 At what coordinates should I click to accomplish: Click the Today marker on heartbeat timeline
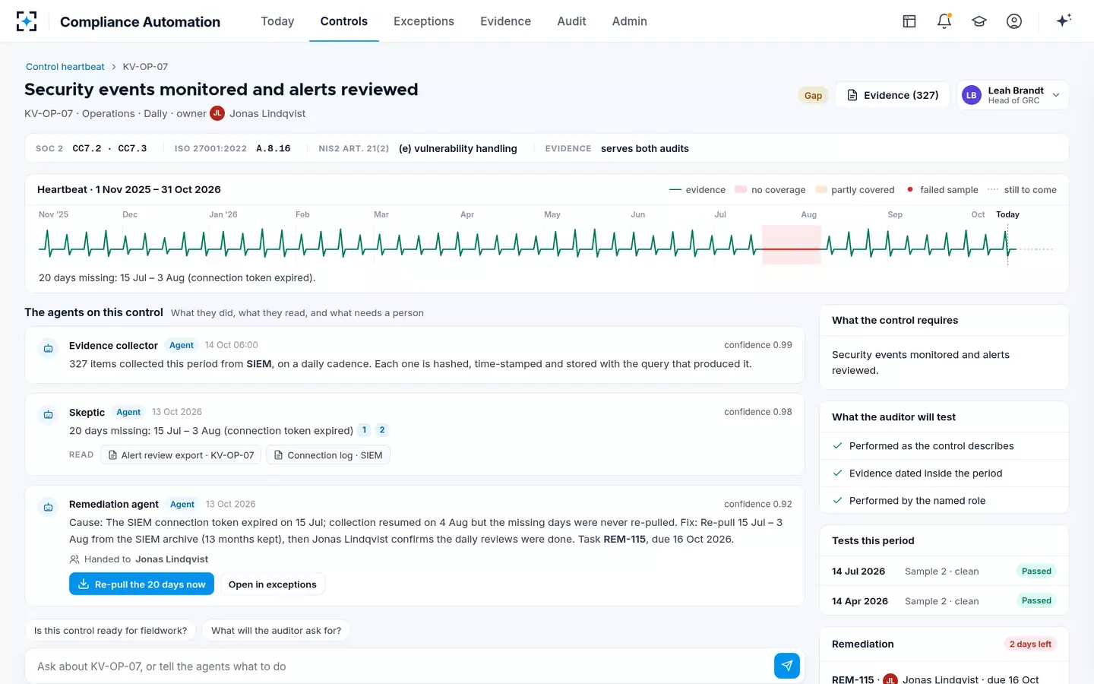coord(1007,214)
